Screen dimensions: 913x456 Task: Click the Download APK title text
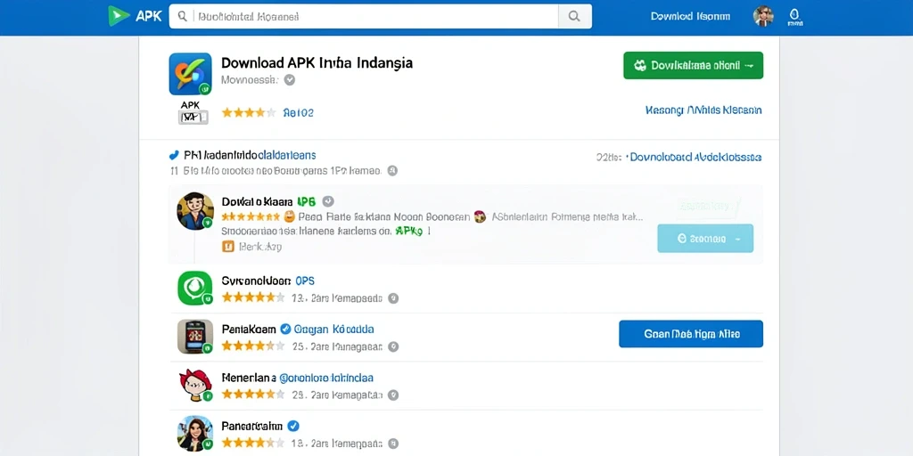[317, 62]
